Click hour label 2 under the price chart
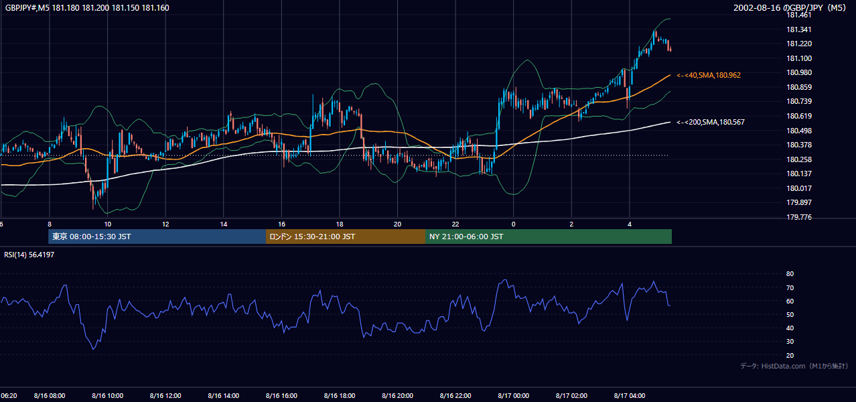 point(571,224)
